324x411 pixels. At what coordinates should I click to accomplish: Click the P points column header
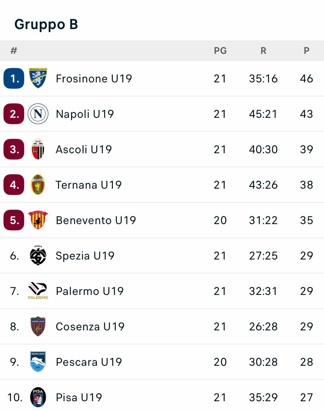[306, 51]
